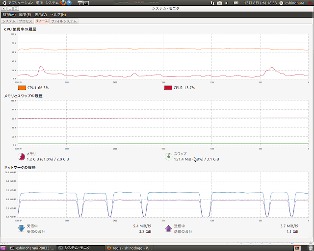Click the purple 送信中 upload arrow icon
The height and width of the screenshot is (251, 314).
pos(168,228)
